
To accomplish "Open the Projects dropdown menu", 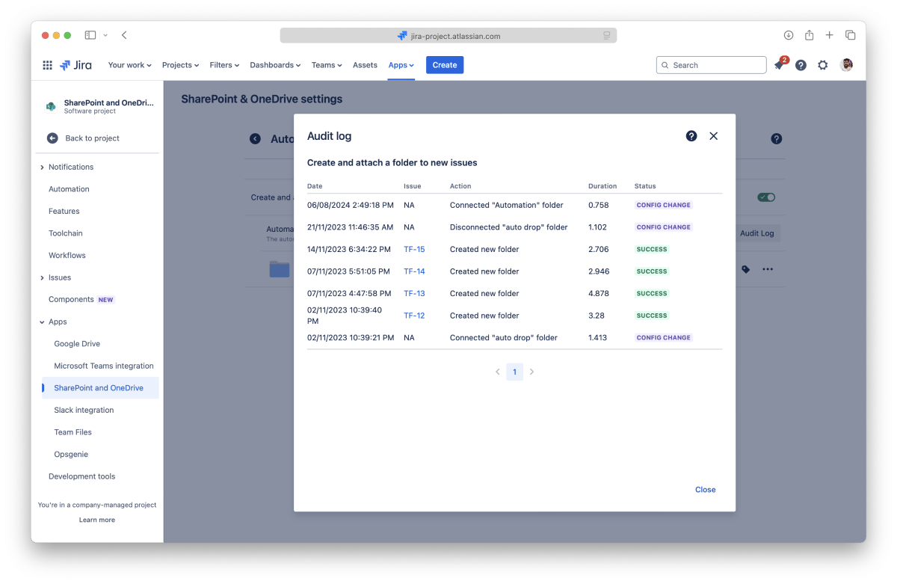I will (x=180, y=65).
